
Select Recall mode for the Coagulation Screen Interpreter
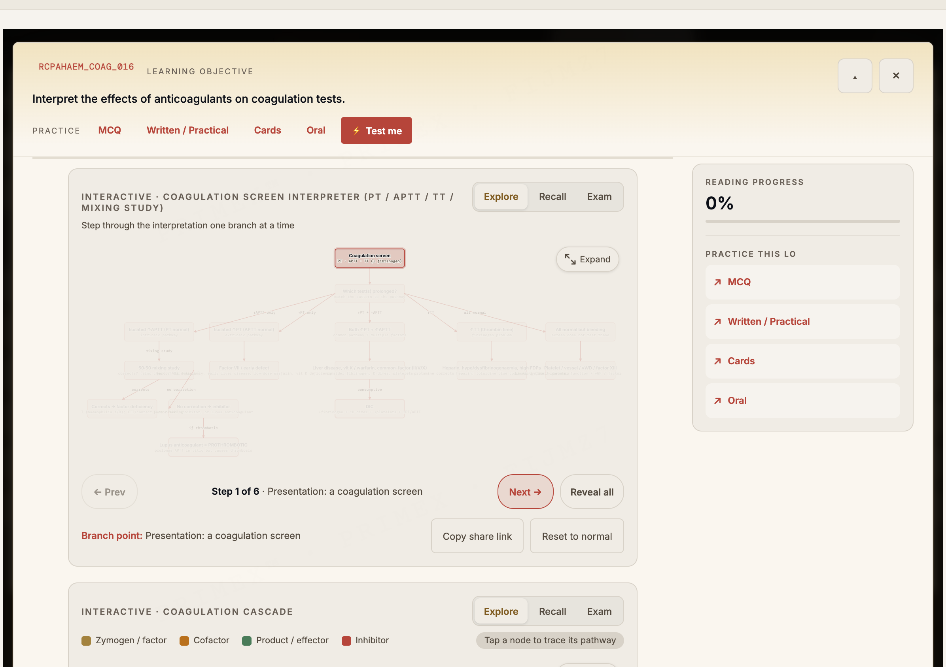pyautogui.click(x=552, y=197)
